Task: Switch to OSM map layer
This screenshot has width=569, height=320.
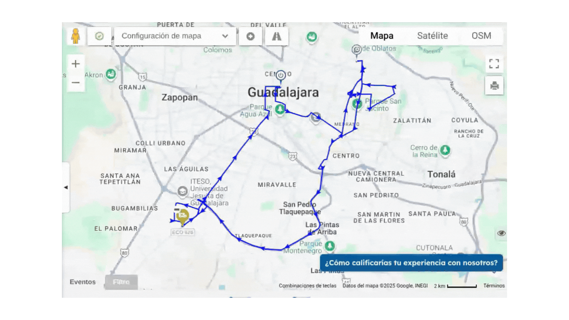Action: click(481, 36)
